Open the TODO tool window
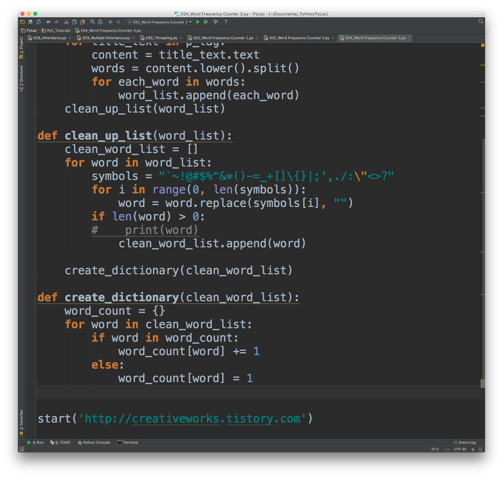Screen dimensions: 503x478 60,442
